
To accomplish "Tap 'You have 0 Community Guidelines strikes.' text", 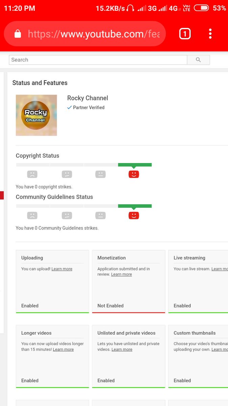I will pos(57,228).
